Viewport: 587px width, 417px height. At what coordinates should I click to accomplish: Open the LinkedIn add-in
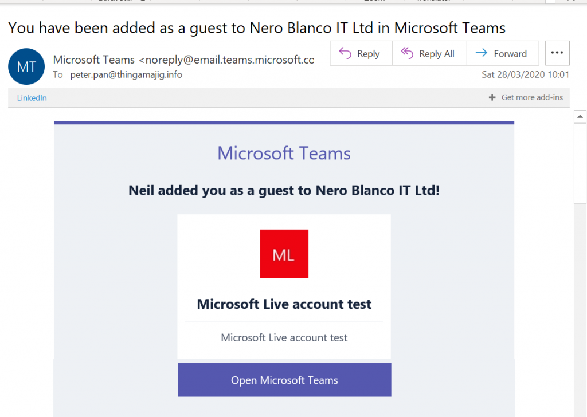pyautogui.click(x=32, y=97)
